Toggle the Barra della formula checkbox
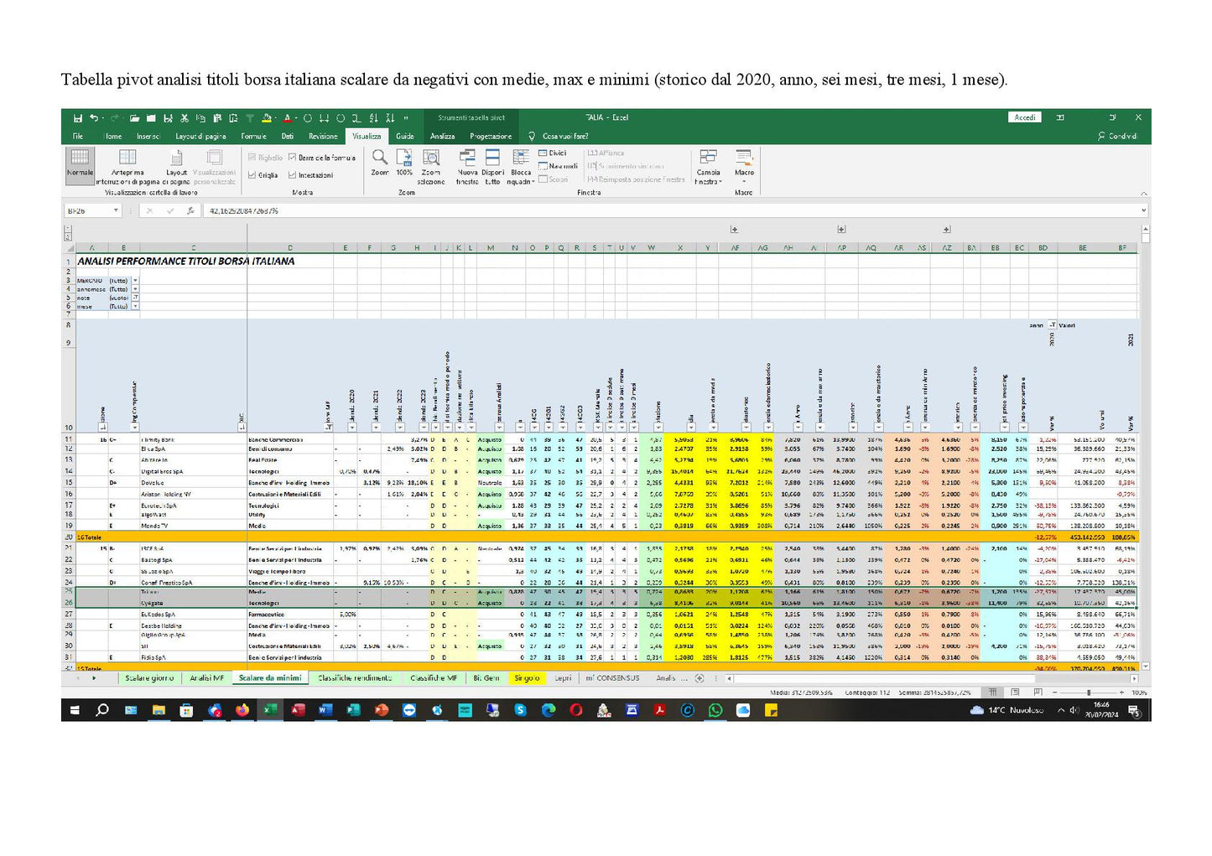The width and height of the screenshot is (1212, 856). click(321, 158)
